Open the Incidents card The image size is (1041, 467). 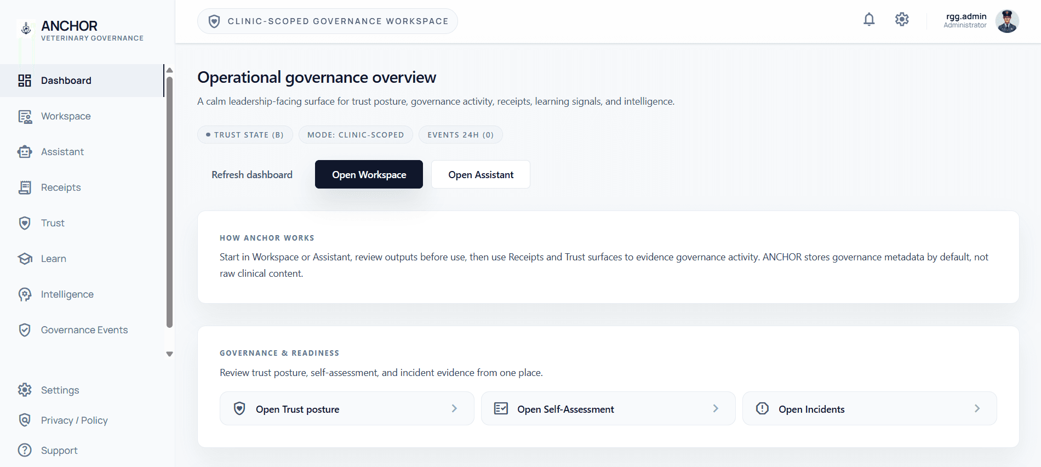point(870,408)
